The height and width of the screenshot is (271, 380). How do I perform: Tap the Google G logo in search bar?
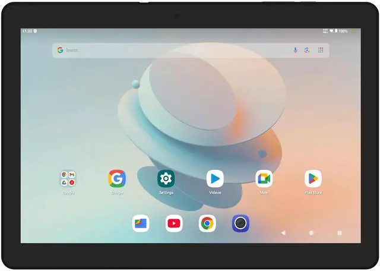click(x=60, y=51)
